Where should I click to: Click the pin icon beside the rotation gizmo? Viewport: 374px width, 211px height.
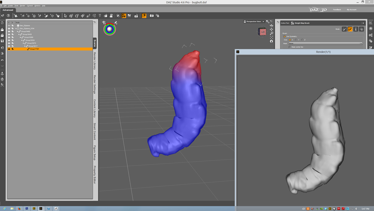(x=116, y=23)
